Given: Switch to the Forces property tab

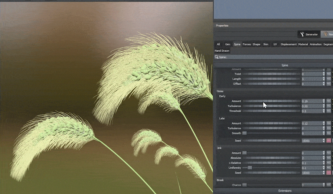Looking at the screenshot, I should [x=246, y=44].
